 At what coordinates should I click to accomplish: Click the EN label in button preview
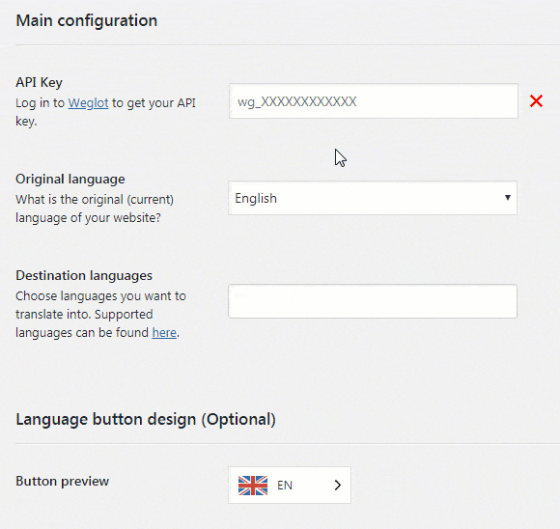pyautogui.click(x=285, y=485)
